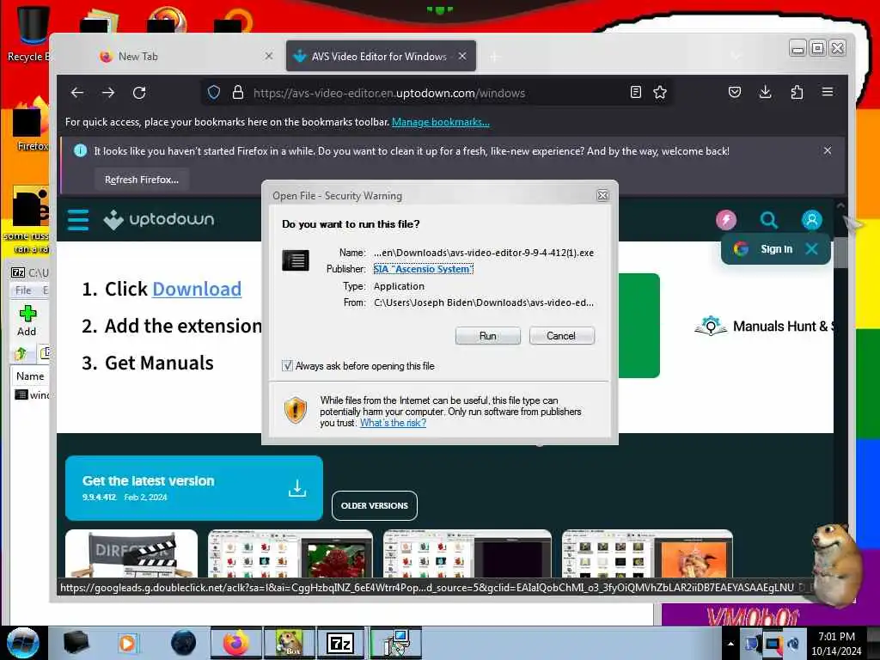This screenshot has width=880, height=660.
Task: Close the Open File security warning dialog
Action: [x=602, y=195]
